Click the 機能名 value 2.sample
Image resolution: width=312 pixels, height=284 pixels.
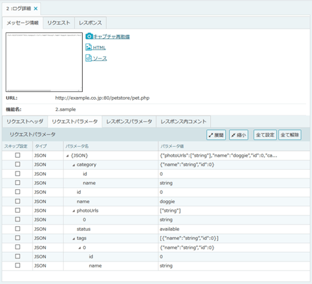[66, 110]
